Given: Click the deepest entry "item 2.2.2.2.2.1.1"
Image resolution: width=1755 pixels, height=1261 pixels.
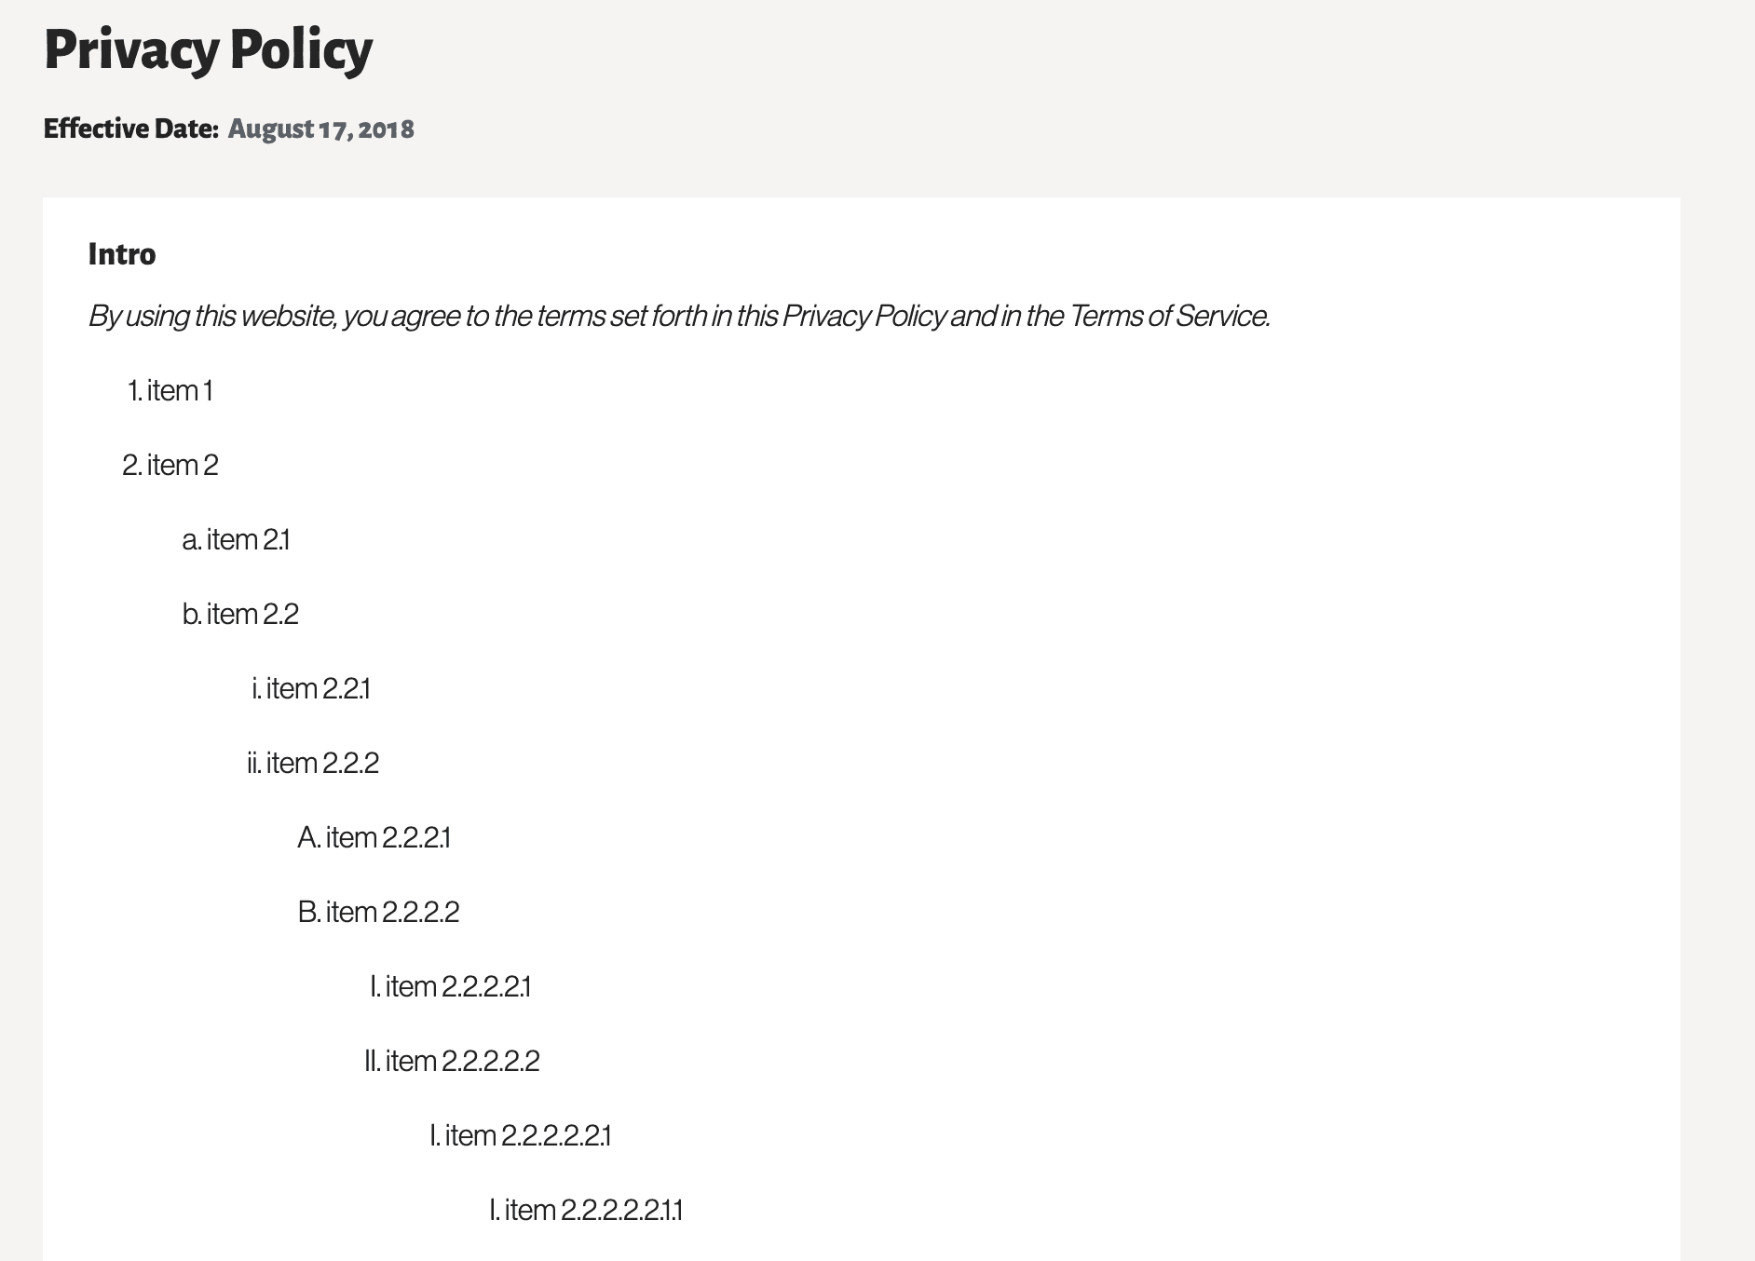Looking at the screenshot, I should click(593, 1210).
